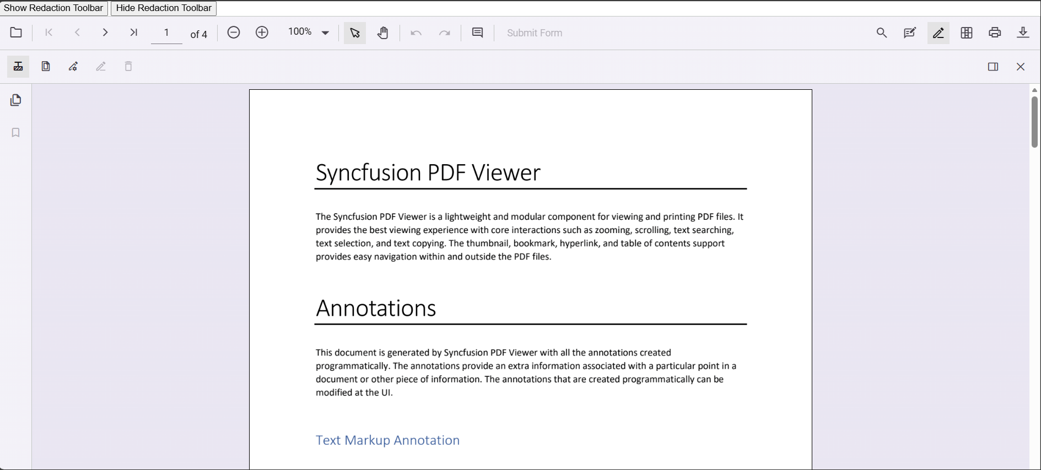Click the delete redaction trash icon
Image resolution: width=1041 pixels, height=470 pixels.
128,67
